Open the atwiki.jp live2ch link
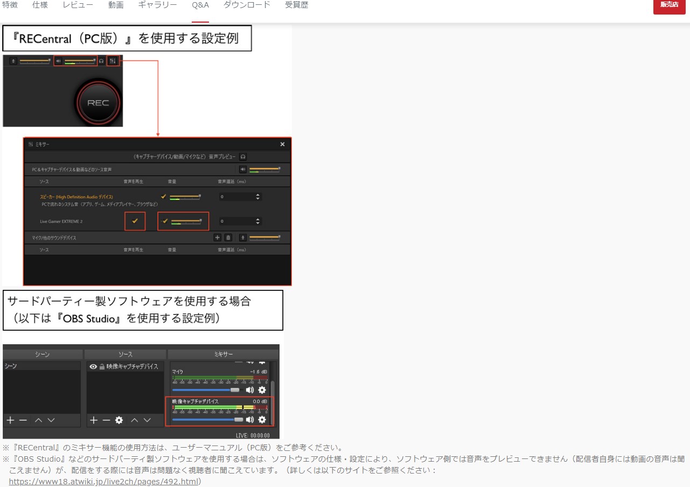The image size is (690, 487). (x=103, y=481)
